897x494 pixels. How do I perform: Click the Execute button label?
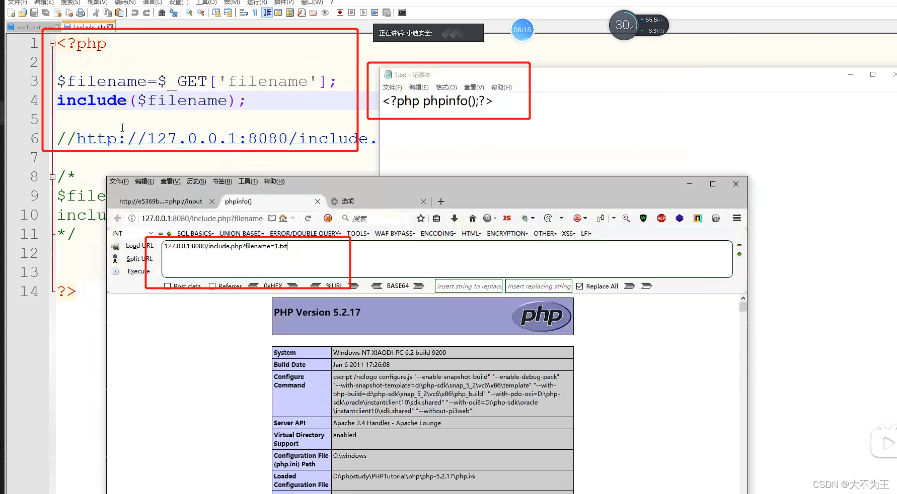(138, 271)
